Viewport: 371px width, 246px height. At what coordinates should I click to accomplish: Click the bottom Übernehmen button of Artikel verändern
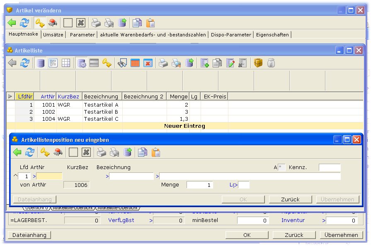click(341, 235)
